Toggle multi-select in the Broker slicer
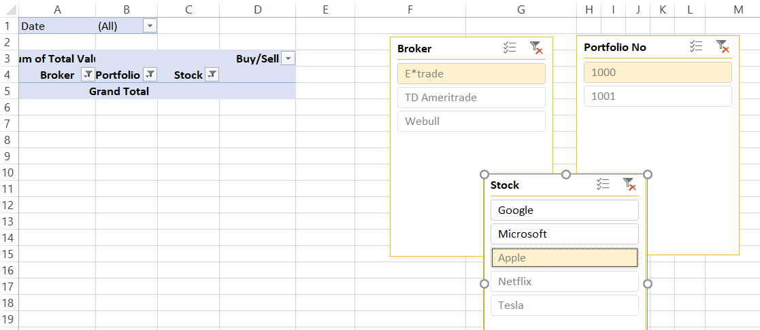760x330 pixels. pyautogui.click(x=510, y=48)
